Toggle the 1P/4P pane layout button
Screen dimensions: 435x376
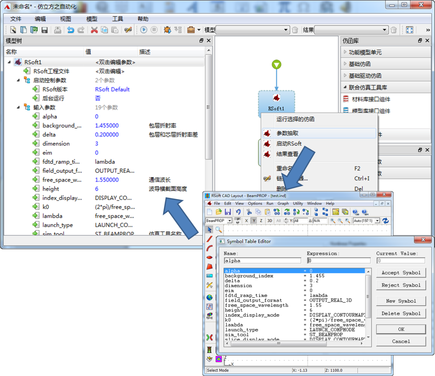pyautogui.click(x=238, y=221)
